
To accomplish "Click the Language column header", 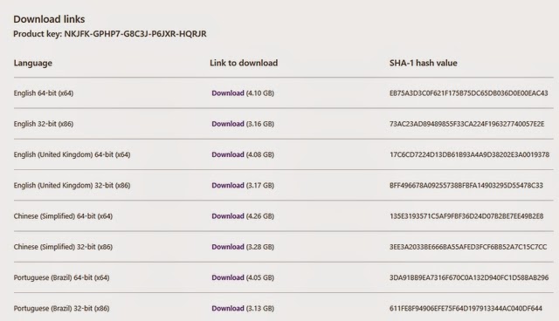I will 33,63.
